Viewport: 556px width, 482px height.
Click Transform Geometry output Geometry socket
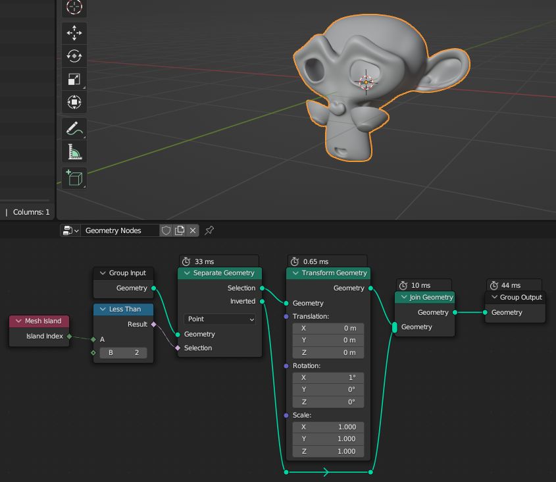pos(370,288)
